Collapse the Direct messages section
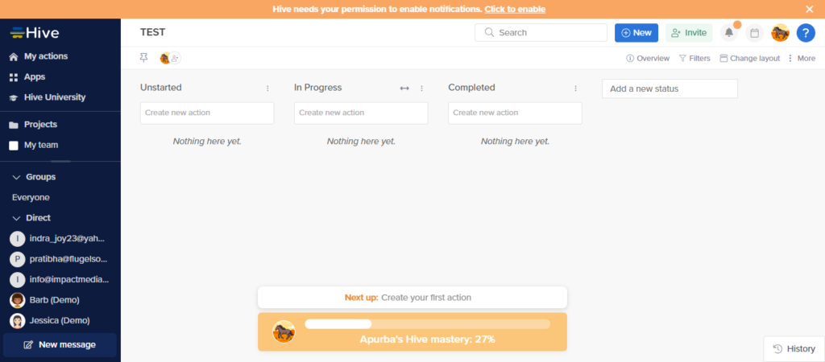This screenshot has height=362, width=825. [16, 218]
